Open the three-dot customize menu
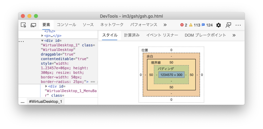 click(x=238, y=25)
